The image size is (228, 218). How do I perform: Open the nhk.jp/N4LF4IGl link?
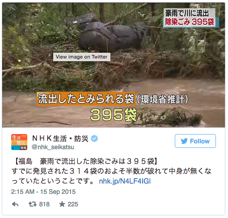[x=125, y=181]
